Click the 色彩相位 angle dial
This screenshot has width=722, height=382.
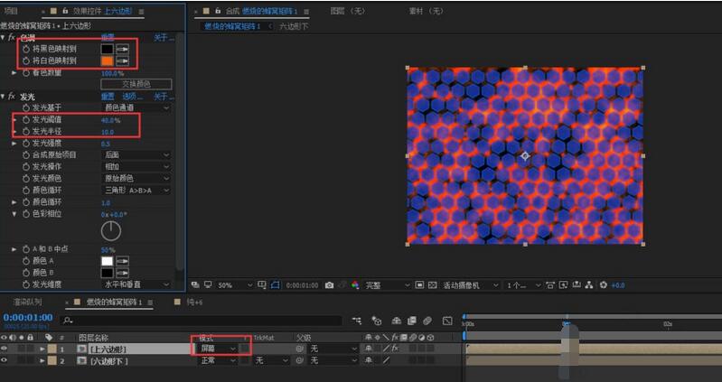pyautogui.click(x=110, y=231)
